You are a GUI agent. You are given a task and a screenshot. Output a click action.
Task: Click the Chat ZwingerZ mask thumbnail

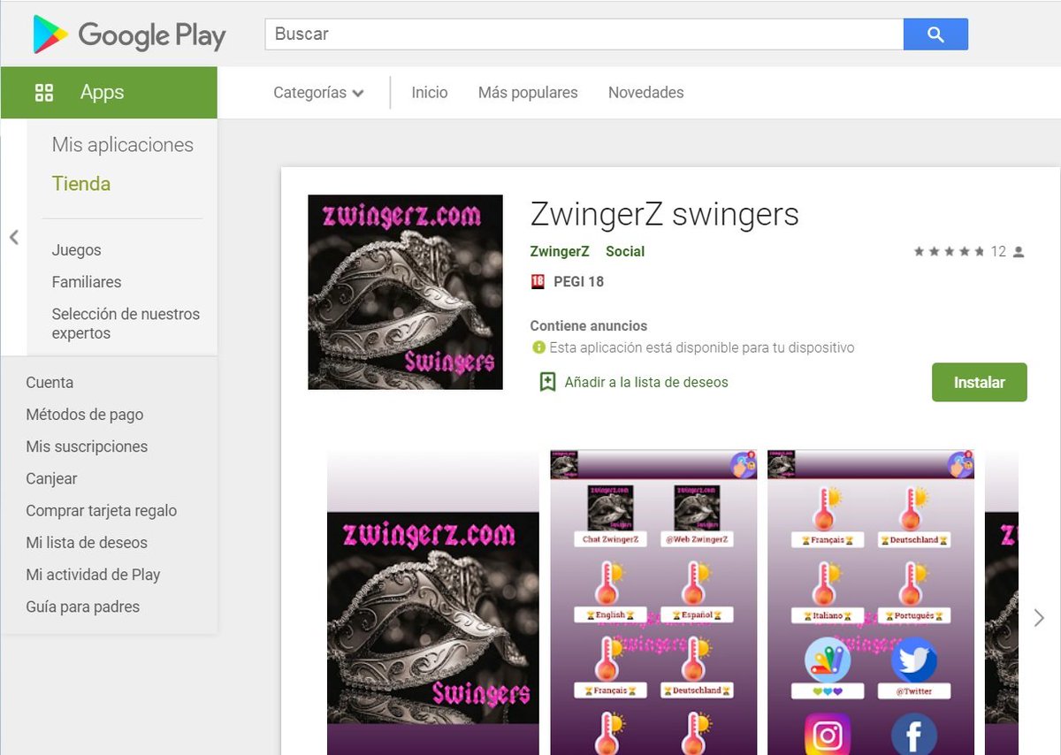tap(610, 507)
